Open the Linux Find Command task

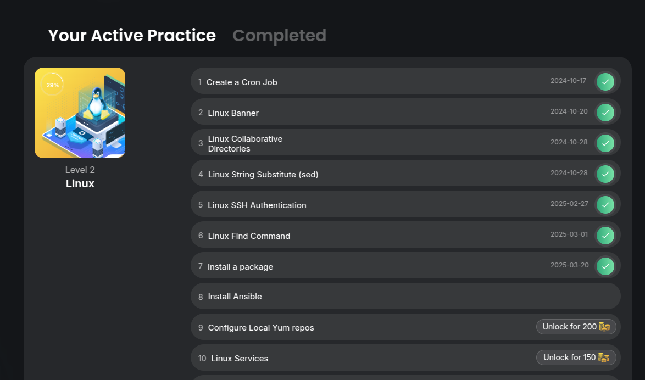tap(249, 236)
